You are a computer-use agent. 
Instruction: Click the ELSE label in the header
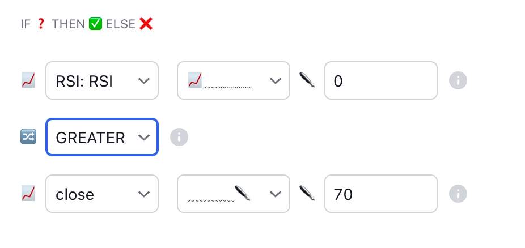point(120,24)
